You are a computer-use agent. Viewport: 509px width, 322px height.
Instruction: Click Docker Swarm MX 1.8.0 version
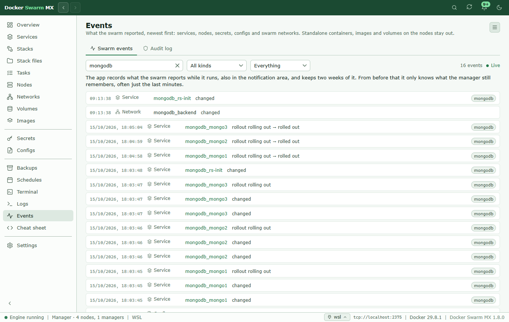[x=477, y=317]
